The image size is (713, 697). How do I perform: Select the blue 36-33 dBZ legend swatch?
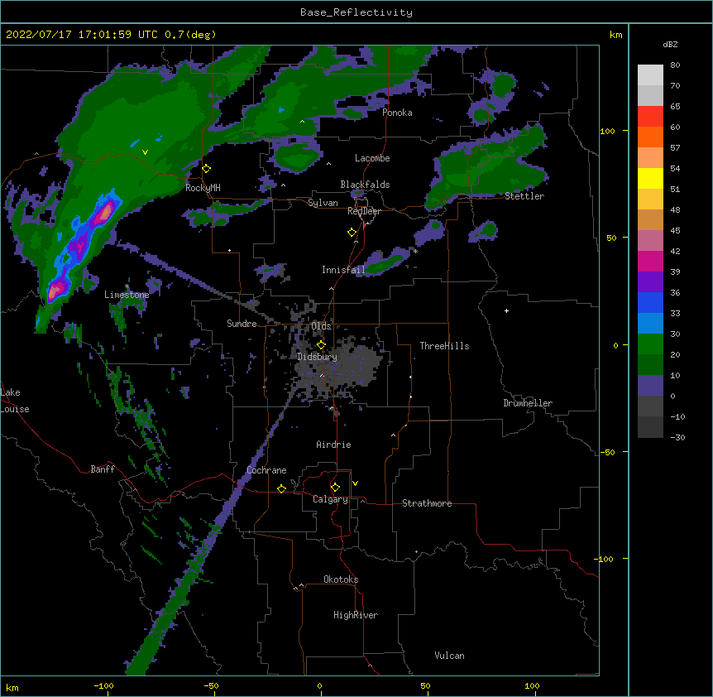[x=650, y=303]
